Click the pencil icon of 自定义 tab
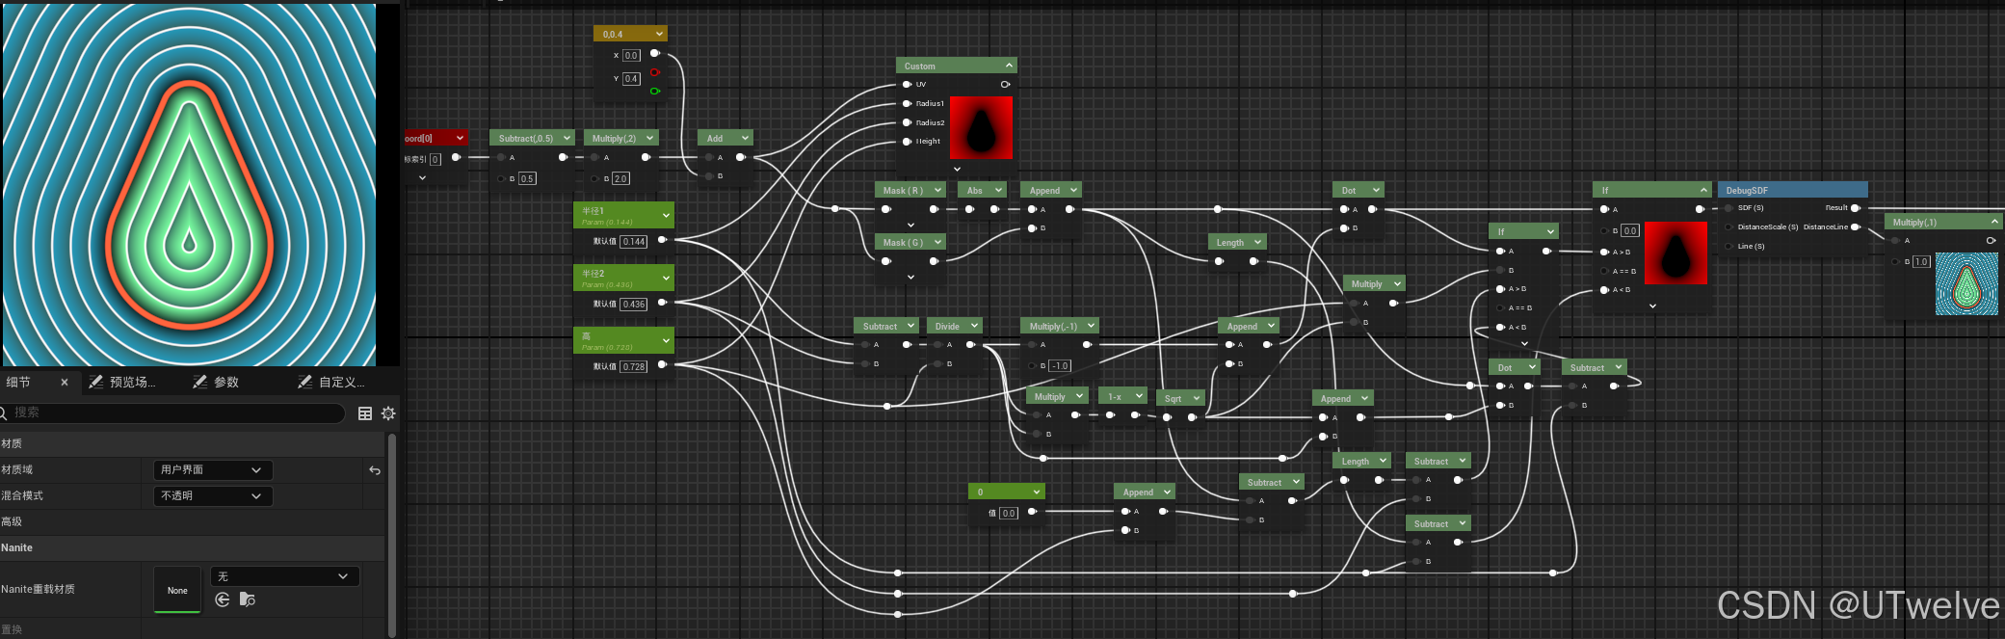This screenshot has height=639, width=2005. pos(304,383)
